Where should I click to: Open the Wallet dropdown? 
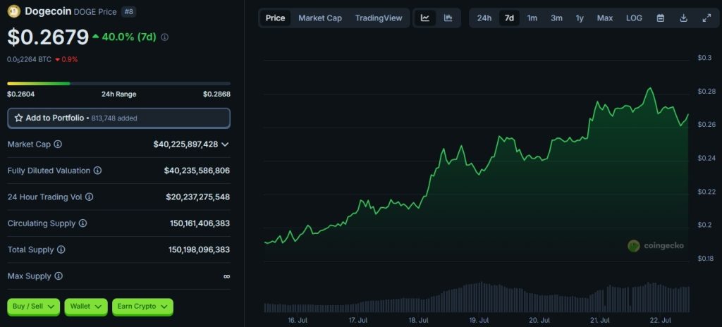tap(85, 307)
